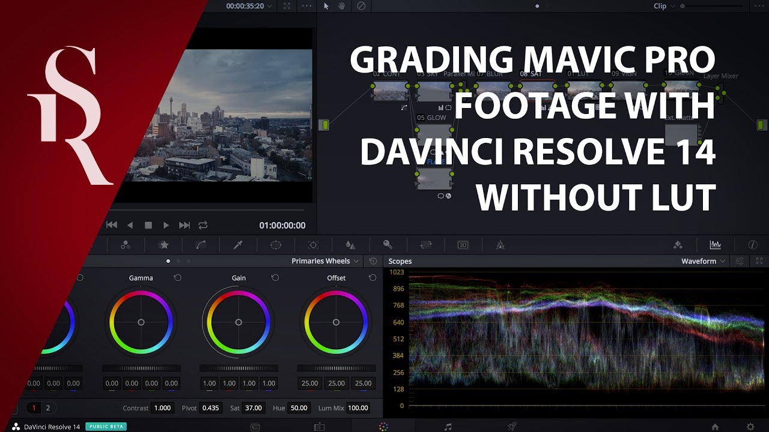Click the Lum Mix value field 100.00
769x432 pixels.
(x=358, y=408)
